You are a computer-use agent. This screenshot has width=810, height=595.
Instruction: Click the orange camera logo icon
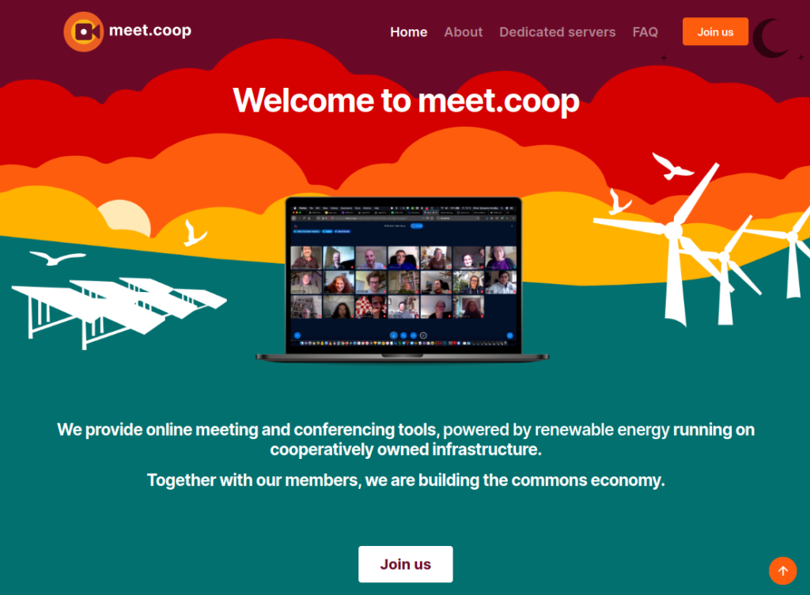[x=83, y=32]
